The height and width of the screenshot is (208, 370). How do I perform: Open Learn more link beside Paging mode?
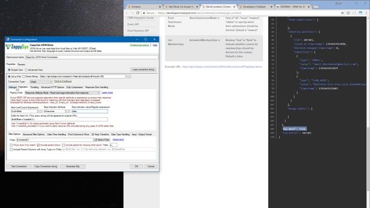pos(107,92)
